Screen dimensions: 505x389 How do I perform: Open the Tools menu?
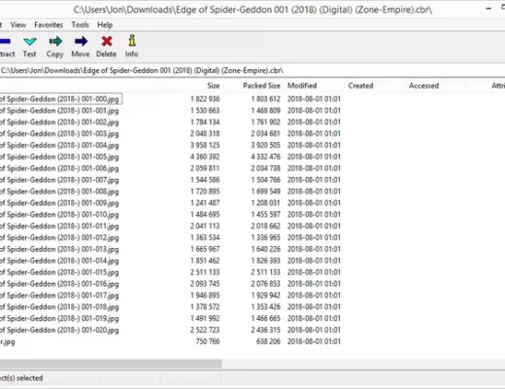[80, 25]
